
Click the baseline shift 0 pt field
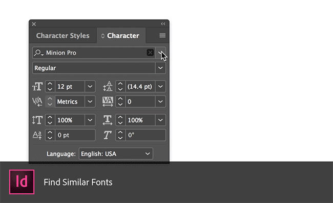pos(75,135)
